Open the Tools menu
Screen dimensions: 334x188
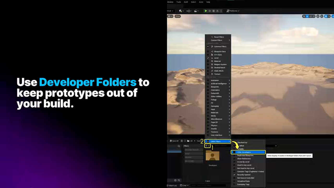point(178,2)
